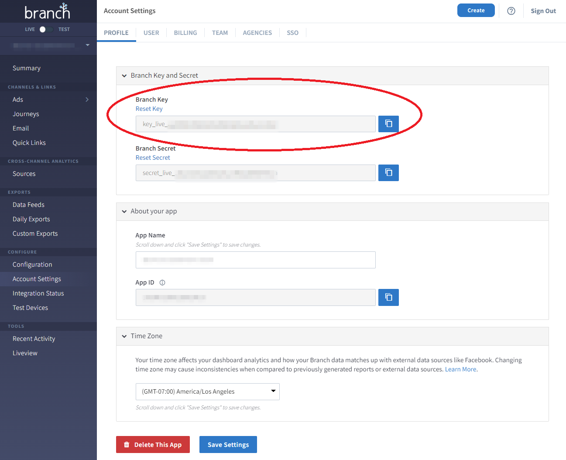Click Sign Out
Viewport: 566px width, 460px height.
click(x=543, y=11)
